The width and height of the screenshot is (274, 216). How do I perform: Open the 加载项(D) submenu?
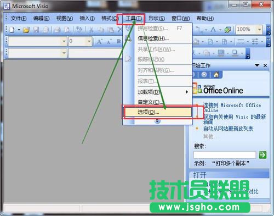pyautogui.click(x=158, y=92)
